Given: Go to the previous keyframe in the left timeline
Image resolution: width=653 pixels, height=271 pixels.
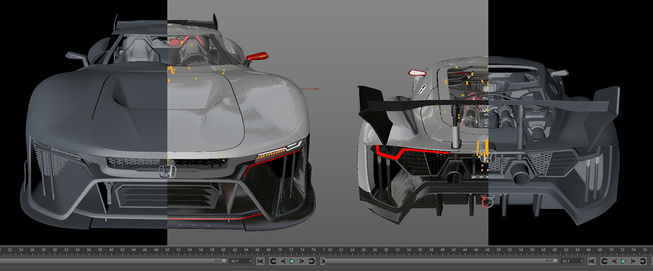Looking at the screenshot, I should coord(273,260).
